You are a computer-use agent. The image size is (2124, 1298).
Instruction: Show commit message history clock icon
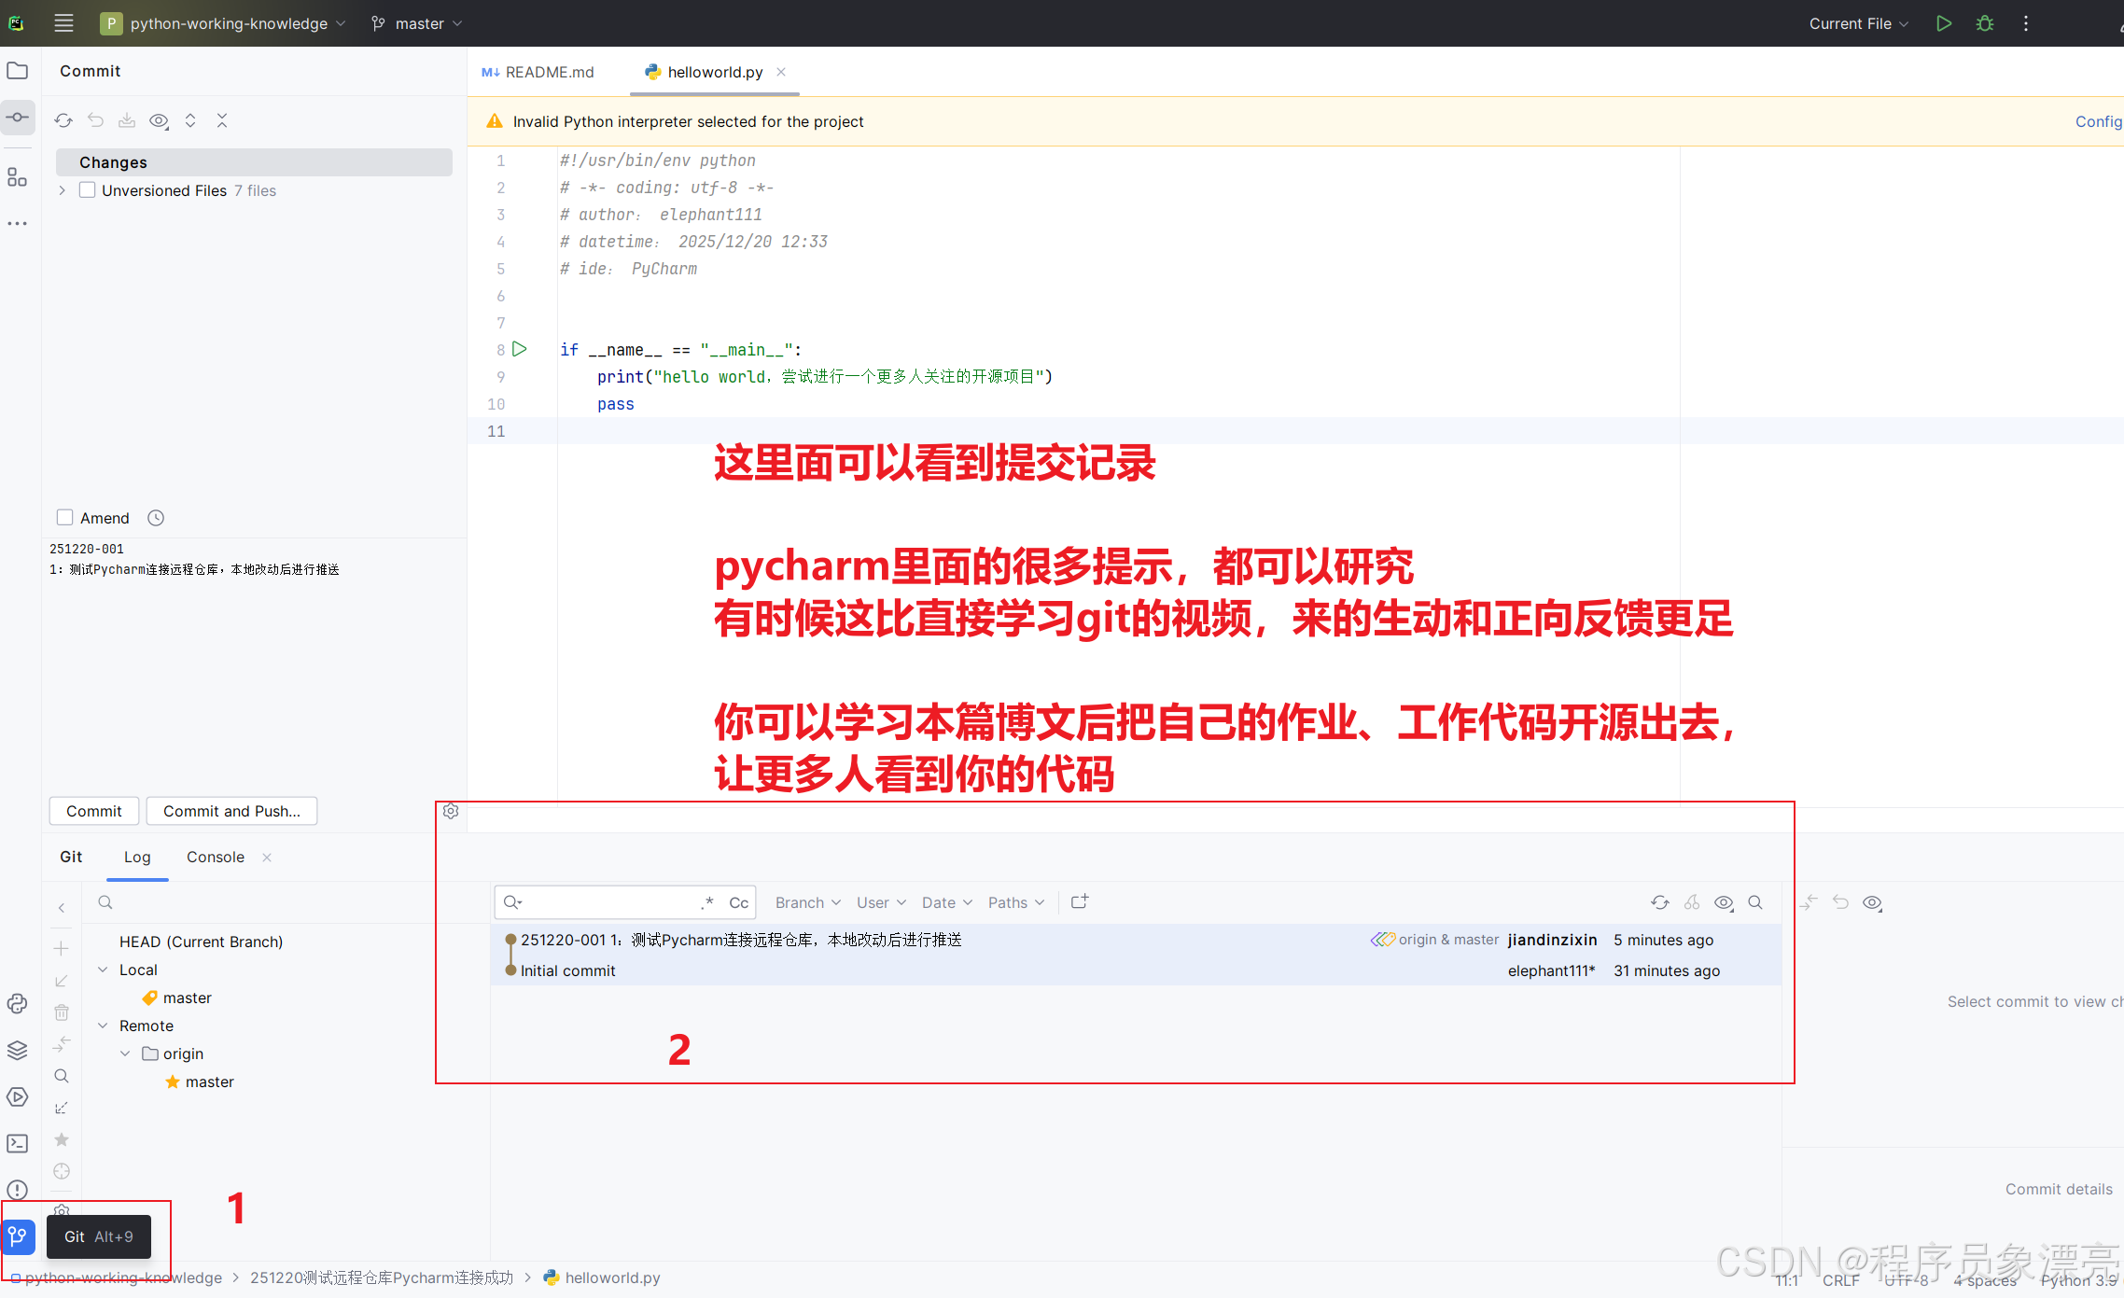click(x=156, y=518)
